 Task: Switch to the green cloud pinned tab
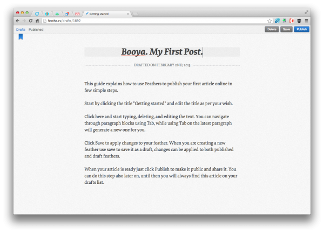coord(57,14)
